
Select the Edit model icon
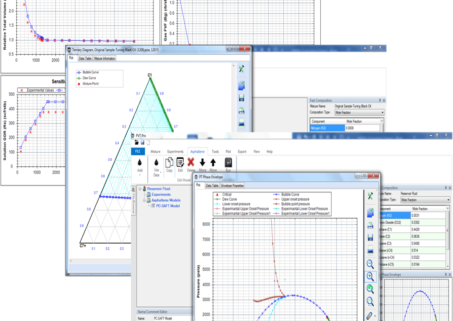[180, 162]
